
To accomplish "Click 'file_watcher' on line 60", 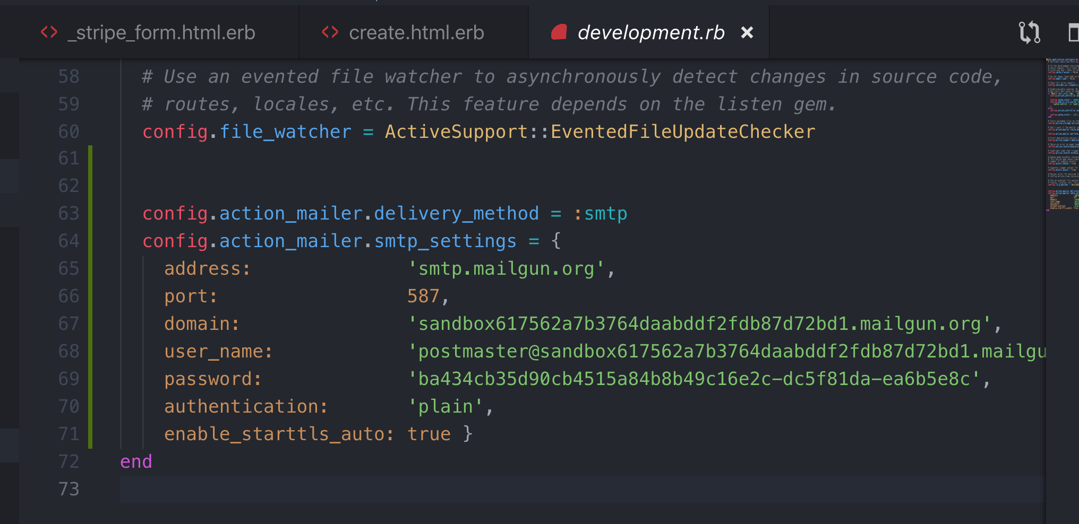I will tap(286, 132).
